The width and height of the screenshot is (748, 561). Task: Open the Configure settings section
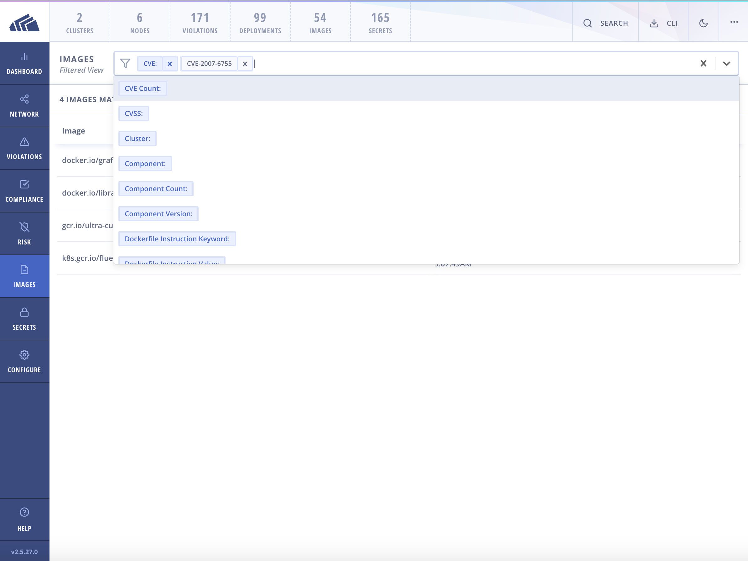click(24, 362)
